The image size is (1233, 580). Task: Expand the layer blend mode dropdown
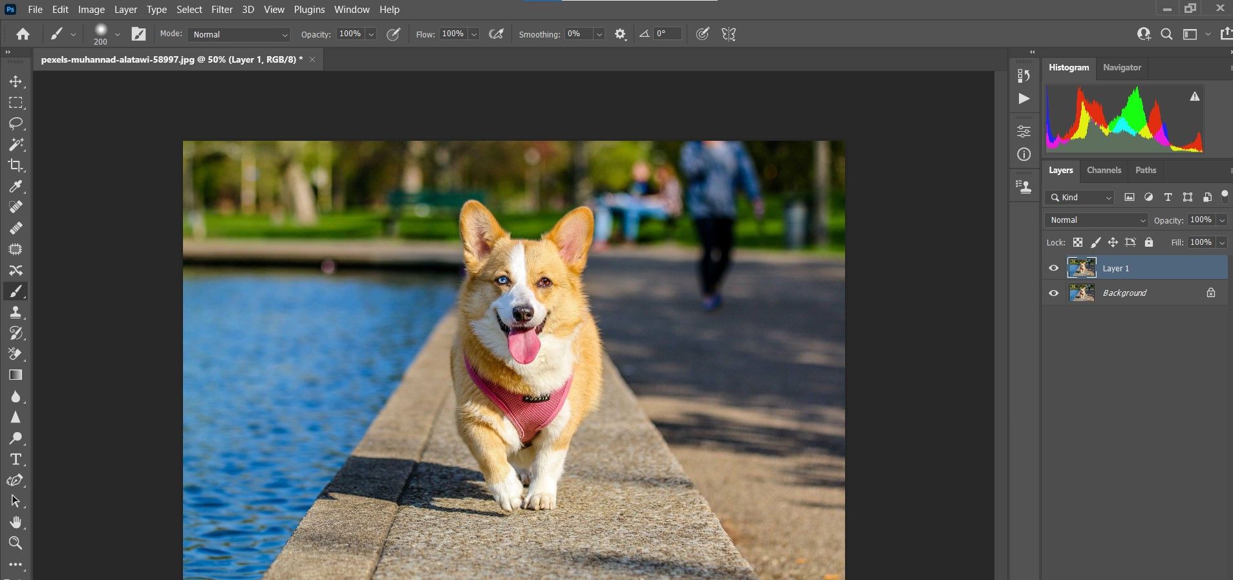tap(1097, 220)
